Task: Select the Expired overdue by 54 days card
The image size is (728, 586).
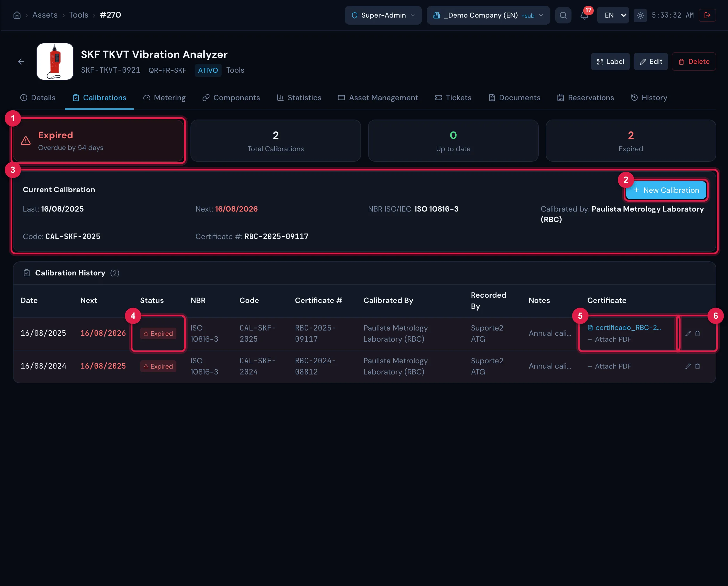Action: [x=98, y=141]
